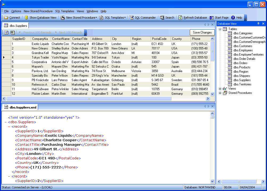Open the Options menu
The height and width of the screenshot is (191, 267).
coord(16,11)
